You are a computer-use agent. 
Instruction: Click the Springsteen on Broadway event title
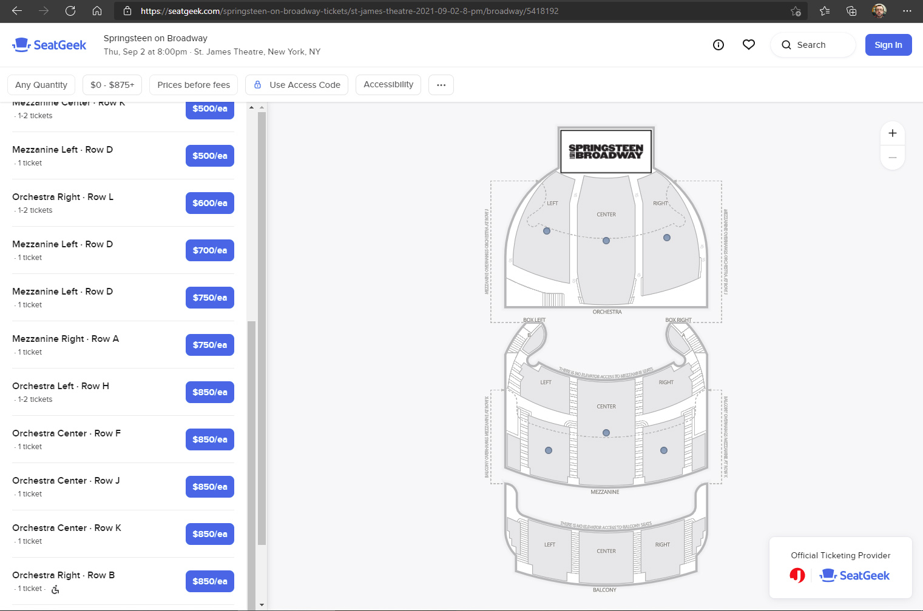[x=155, y=38]
